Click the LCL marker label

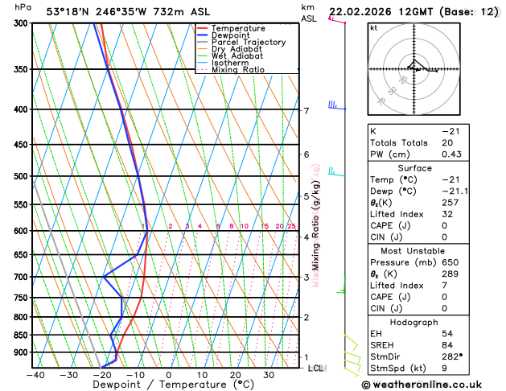point(317,368)
